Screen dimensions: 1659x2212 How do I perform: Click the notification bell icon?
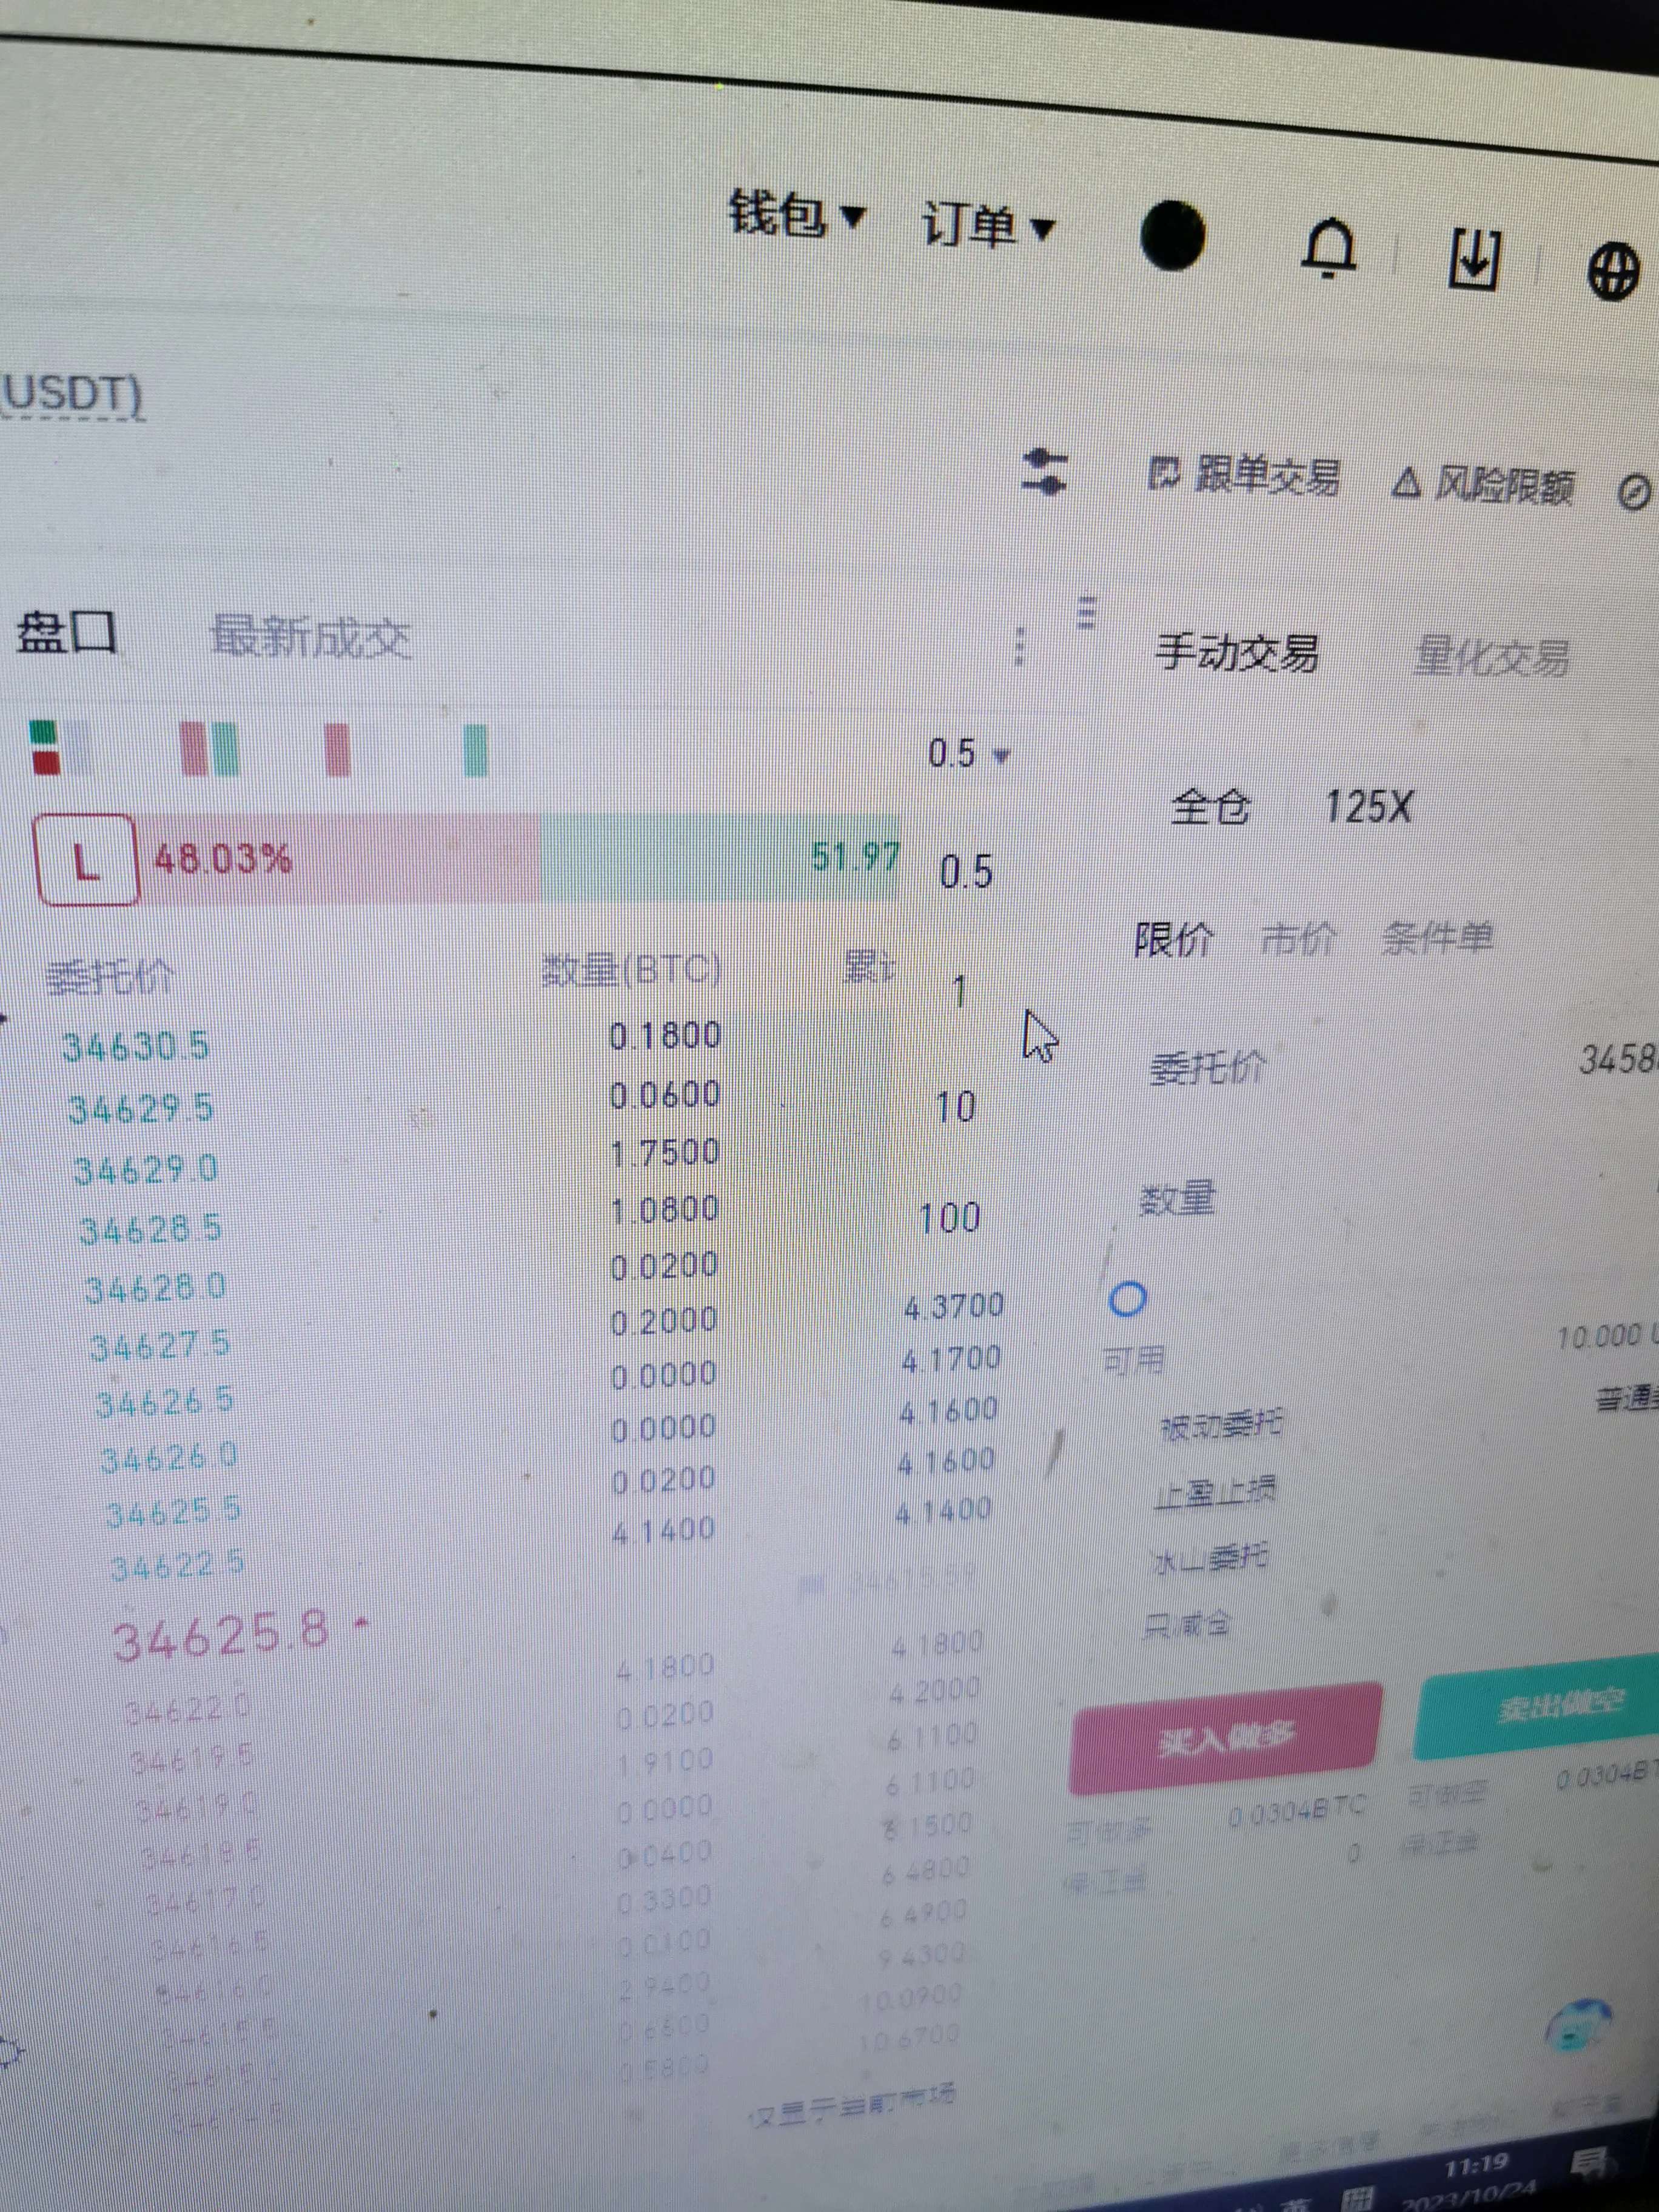click(x=1329, y=247)
